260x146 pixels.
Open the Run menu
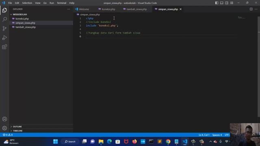click(52, 3)
